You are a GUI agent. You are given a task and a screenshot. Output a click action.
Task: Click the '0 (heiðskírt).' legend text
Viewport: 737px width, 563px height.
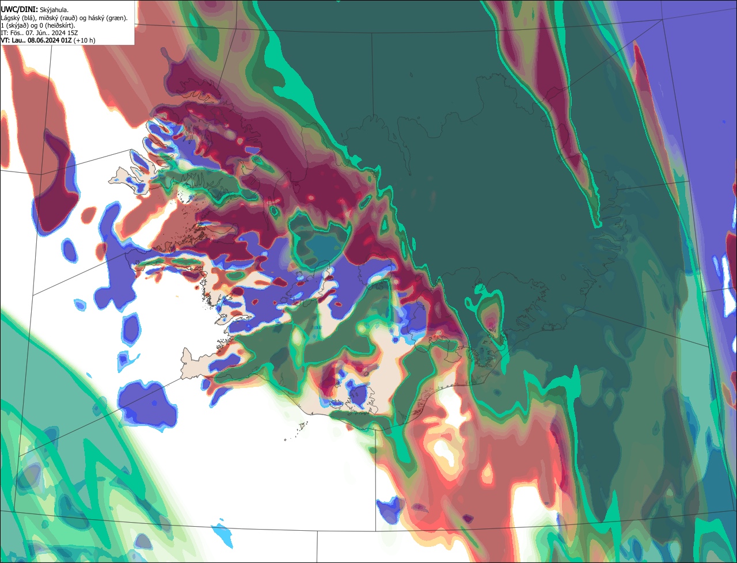(57, 26)
